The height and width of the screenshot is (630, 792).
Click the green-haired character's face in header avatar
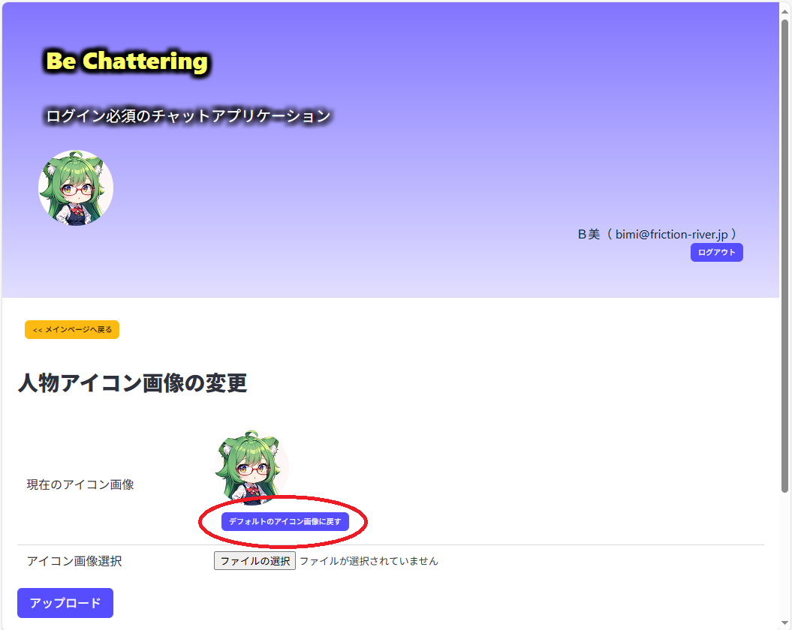[77, 190]
